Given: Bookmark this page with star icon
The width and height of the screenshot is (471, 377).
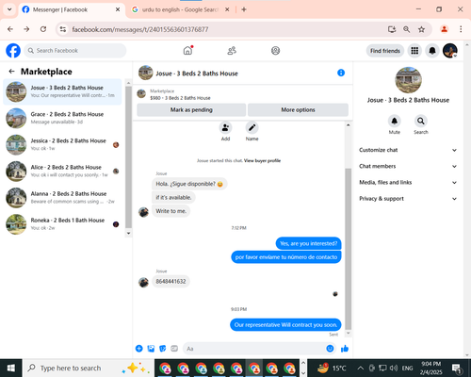Looking at the screenshot, I should tap(421, 29).
